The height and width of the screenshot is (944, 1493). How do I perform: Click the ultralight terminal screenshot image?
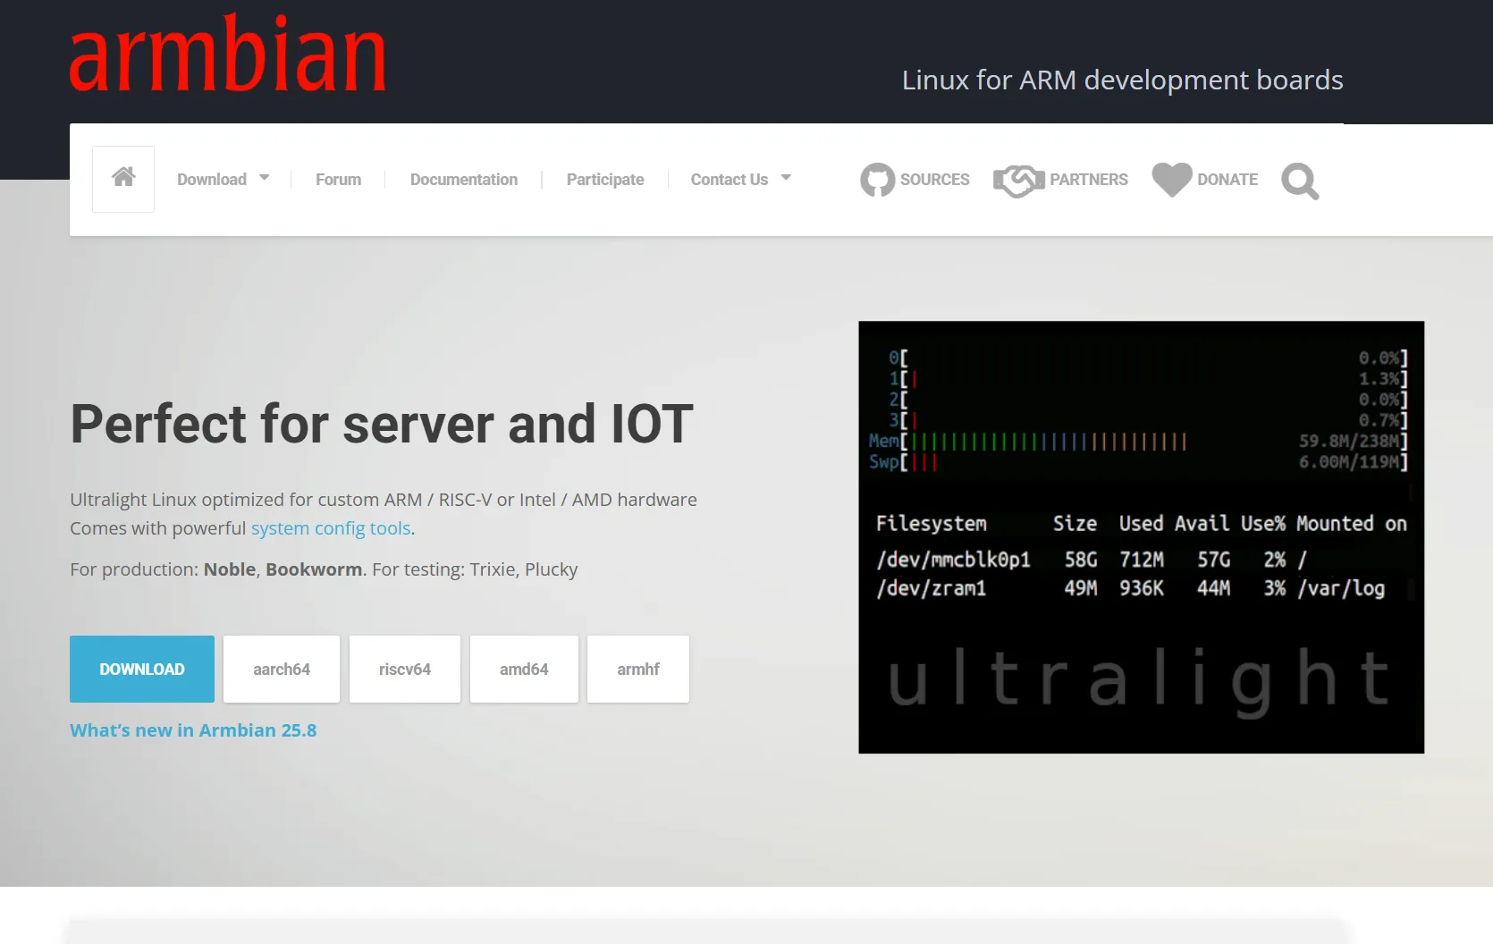click(x=1141, y=536)
